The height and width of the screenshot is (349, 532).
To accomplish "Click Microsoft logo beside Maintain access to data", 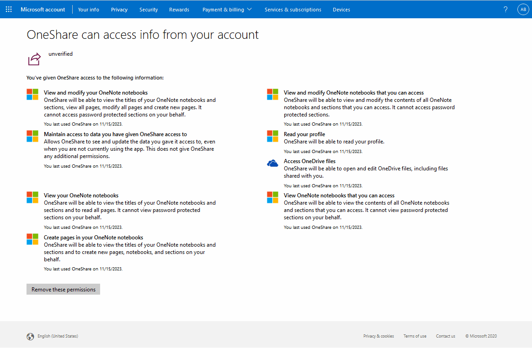I will coord(32,136).
